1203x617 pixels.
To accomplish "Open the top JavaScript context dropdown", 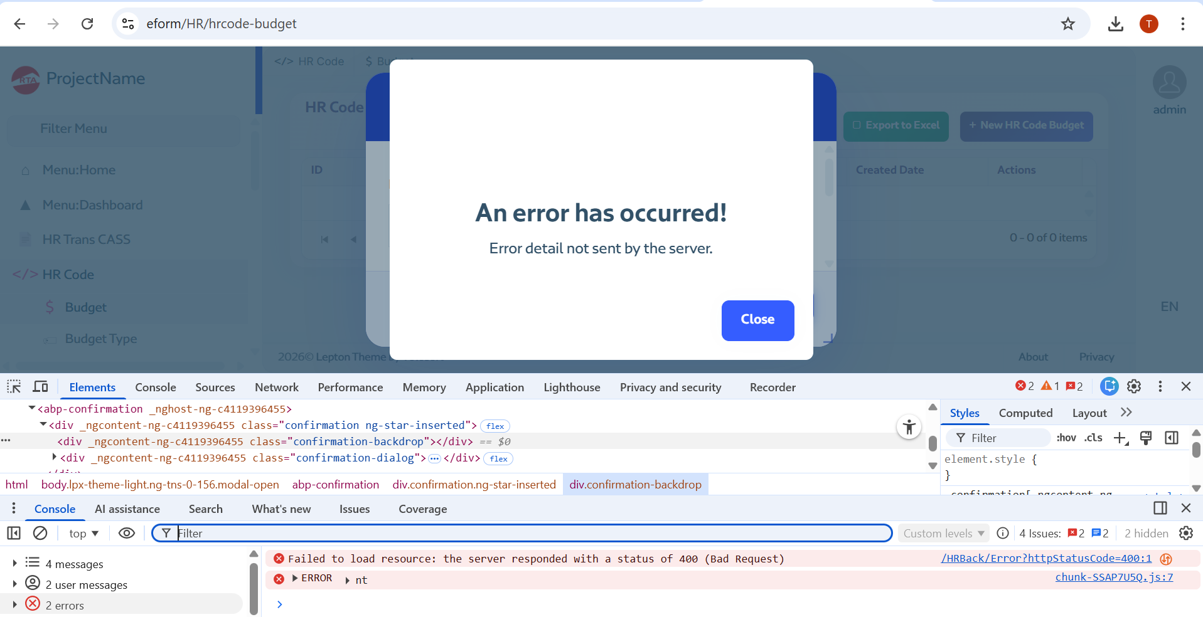I will (83, 533).
